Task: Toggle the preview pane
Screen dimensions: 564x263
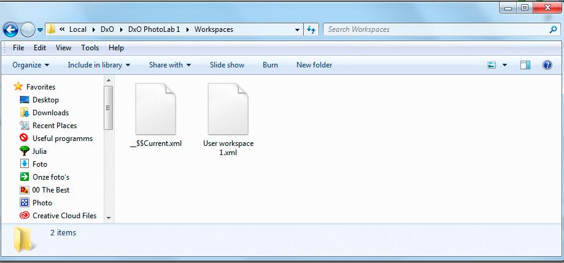Action: coord(525,65)
